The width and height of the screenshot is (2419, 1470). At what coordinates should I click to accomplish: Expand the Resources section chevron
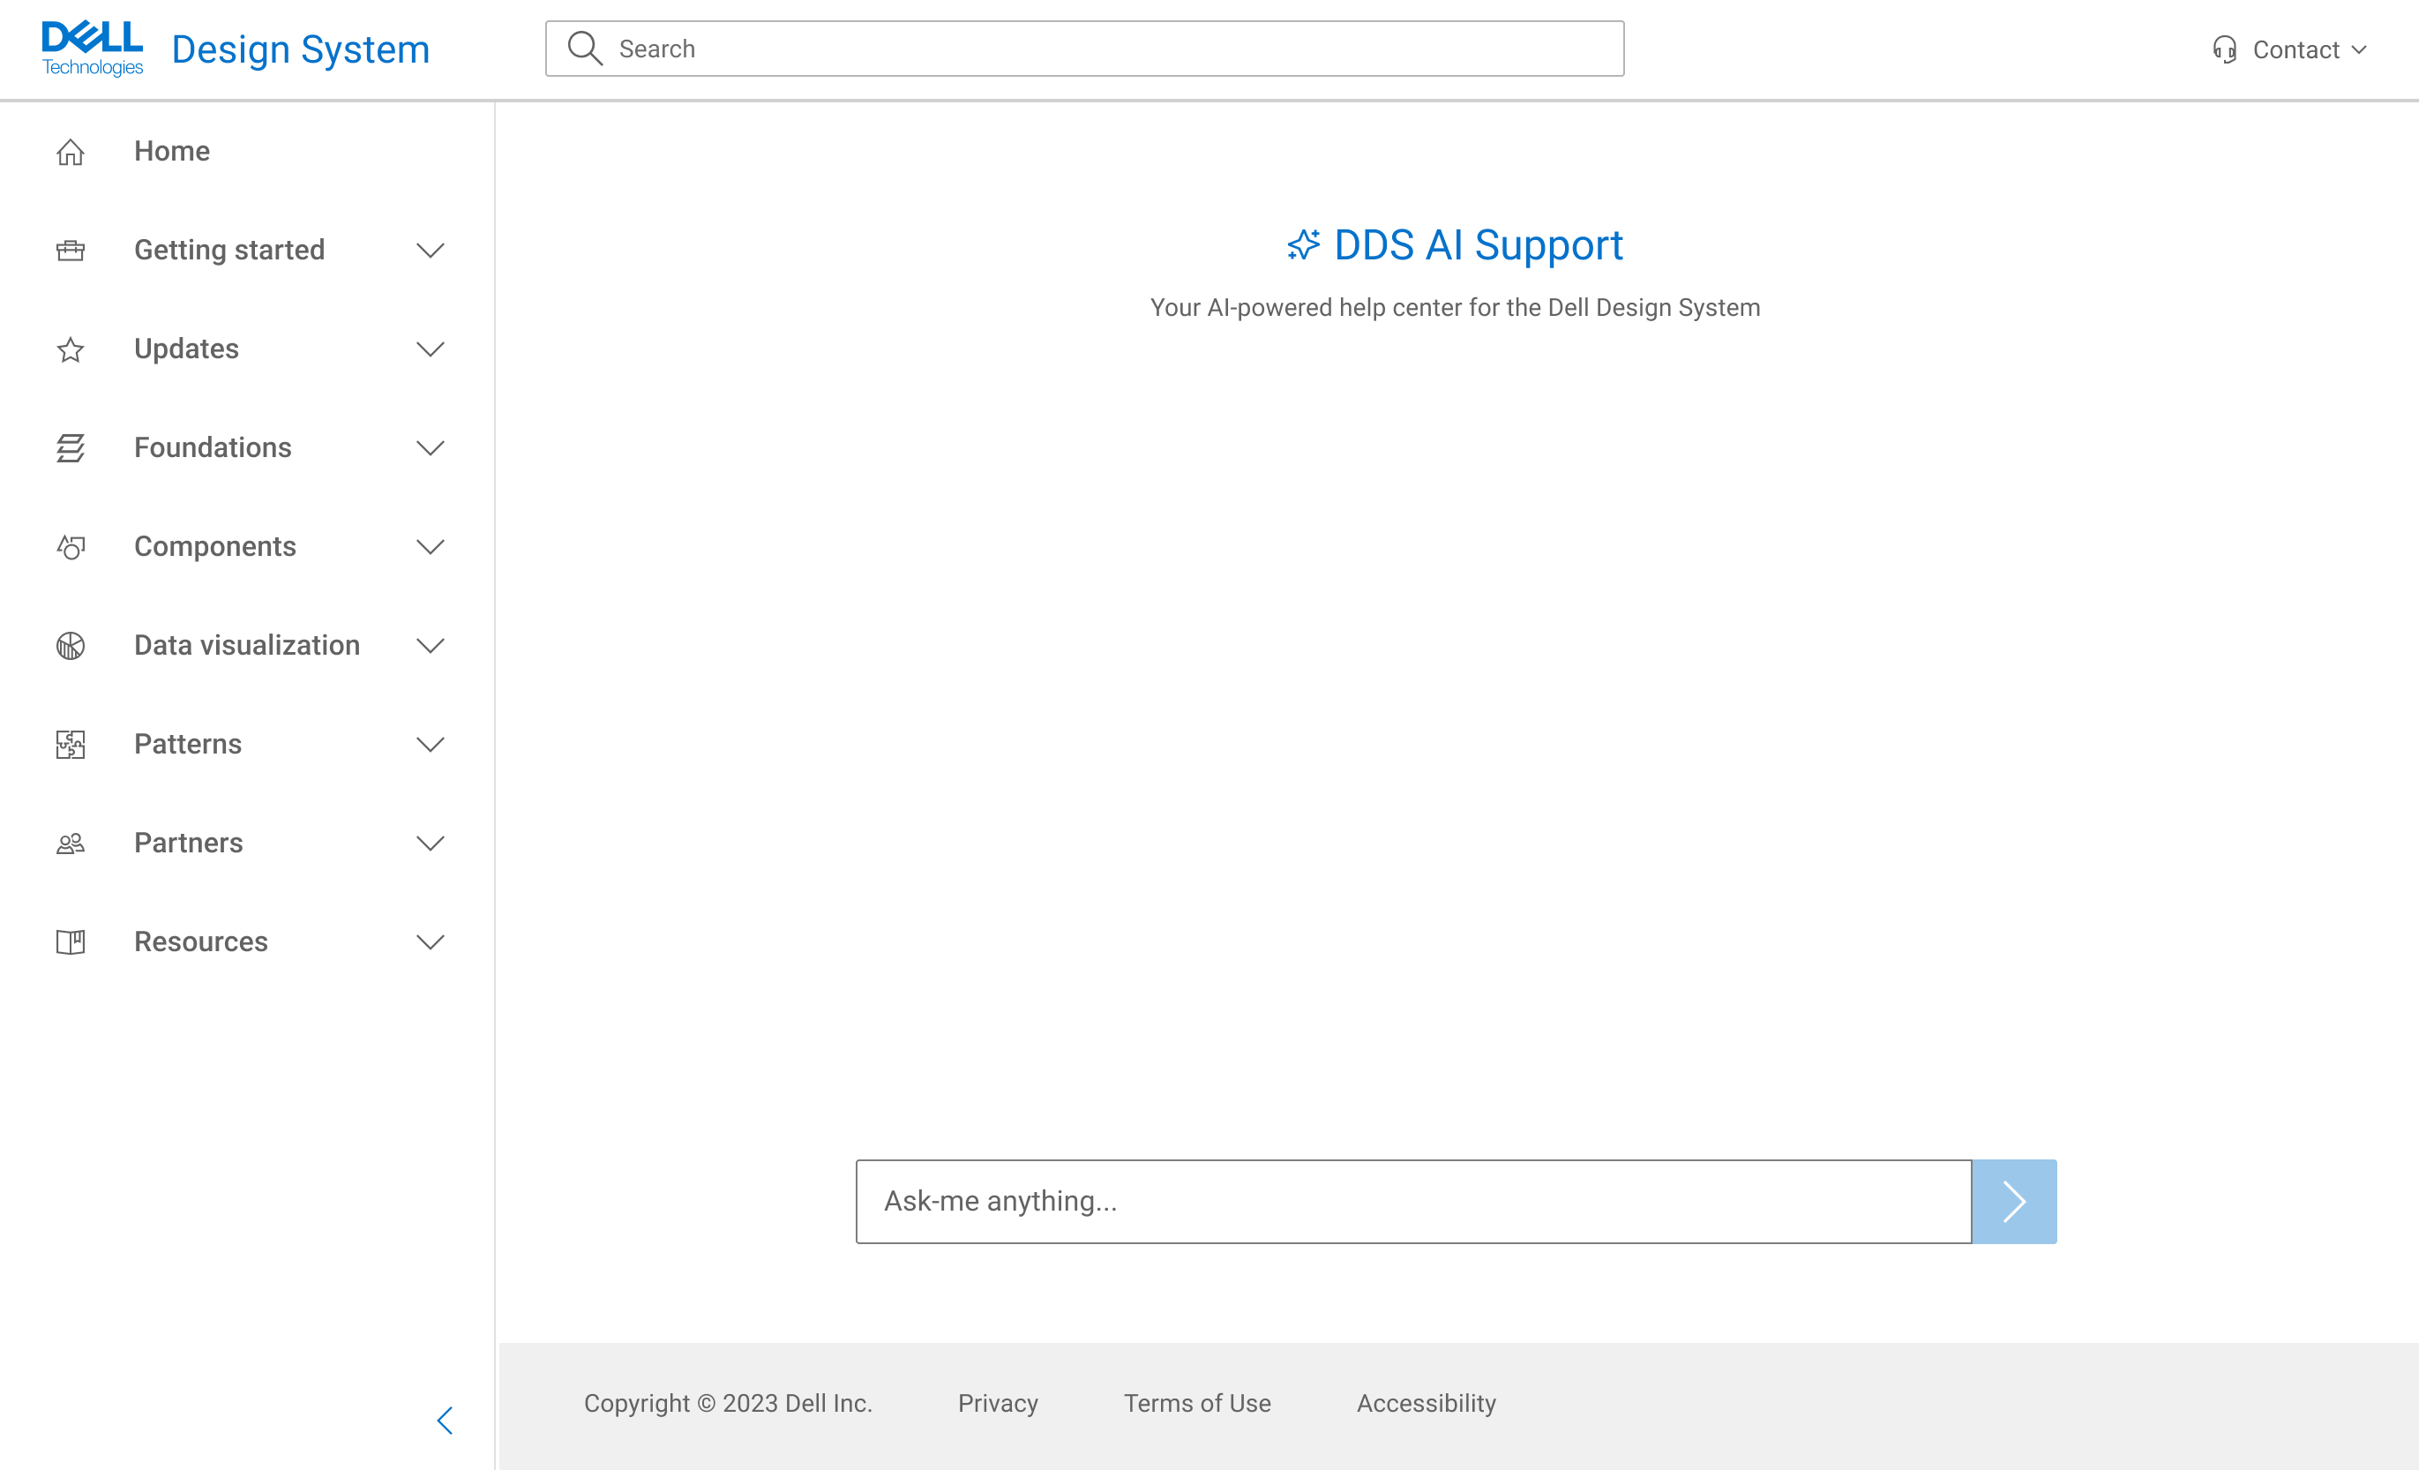(430, 942)
